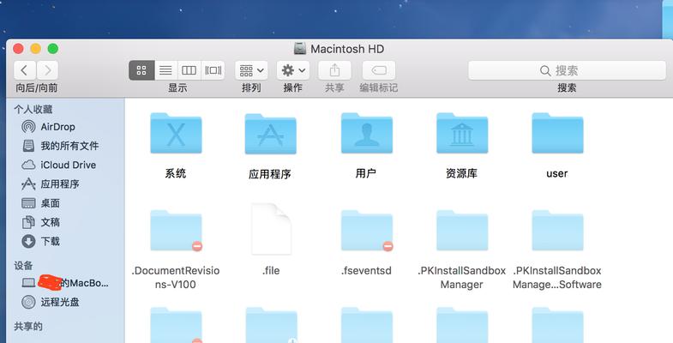Select the 系统 system folder icon
The height and width of the screenshot is (343, 673).
click(x=175, y=135)
